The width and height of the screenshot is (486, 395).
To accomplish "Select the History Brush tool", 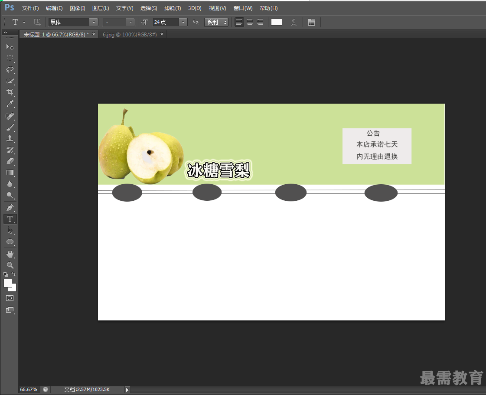I will pyautogui.click(x=10, y=150).
